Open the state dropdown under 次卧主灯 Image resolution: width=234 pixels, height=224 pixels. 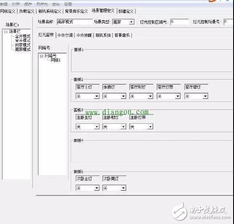pos(97,188)
